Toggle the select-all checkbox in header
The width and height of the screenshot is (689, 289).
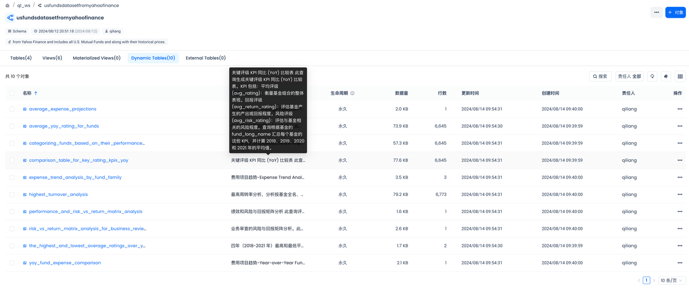coord(12,93)
